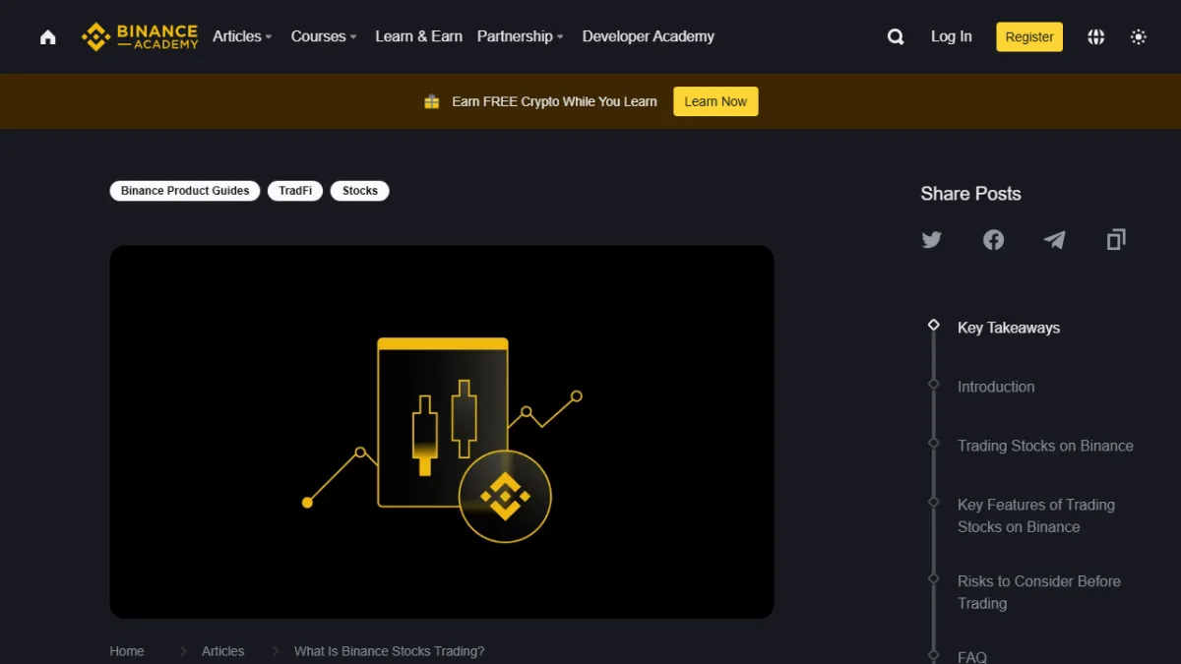
Task: Click the Key Takeaways diamond marker
Action: coord(934,325)
